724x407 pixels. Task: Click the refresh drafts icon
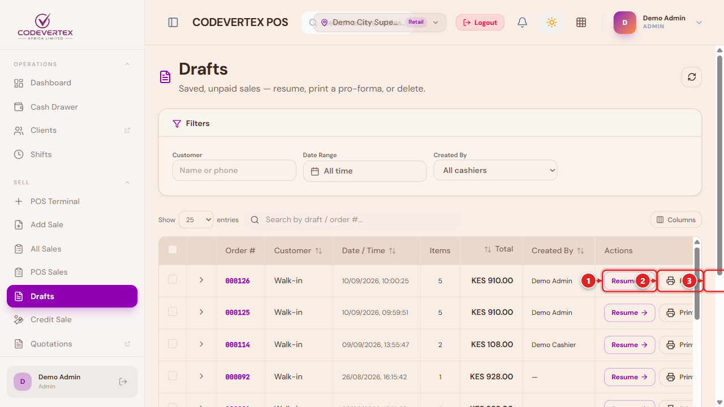click(692, 77)
